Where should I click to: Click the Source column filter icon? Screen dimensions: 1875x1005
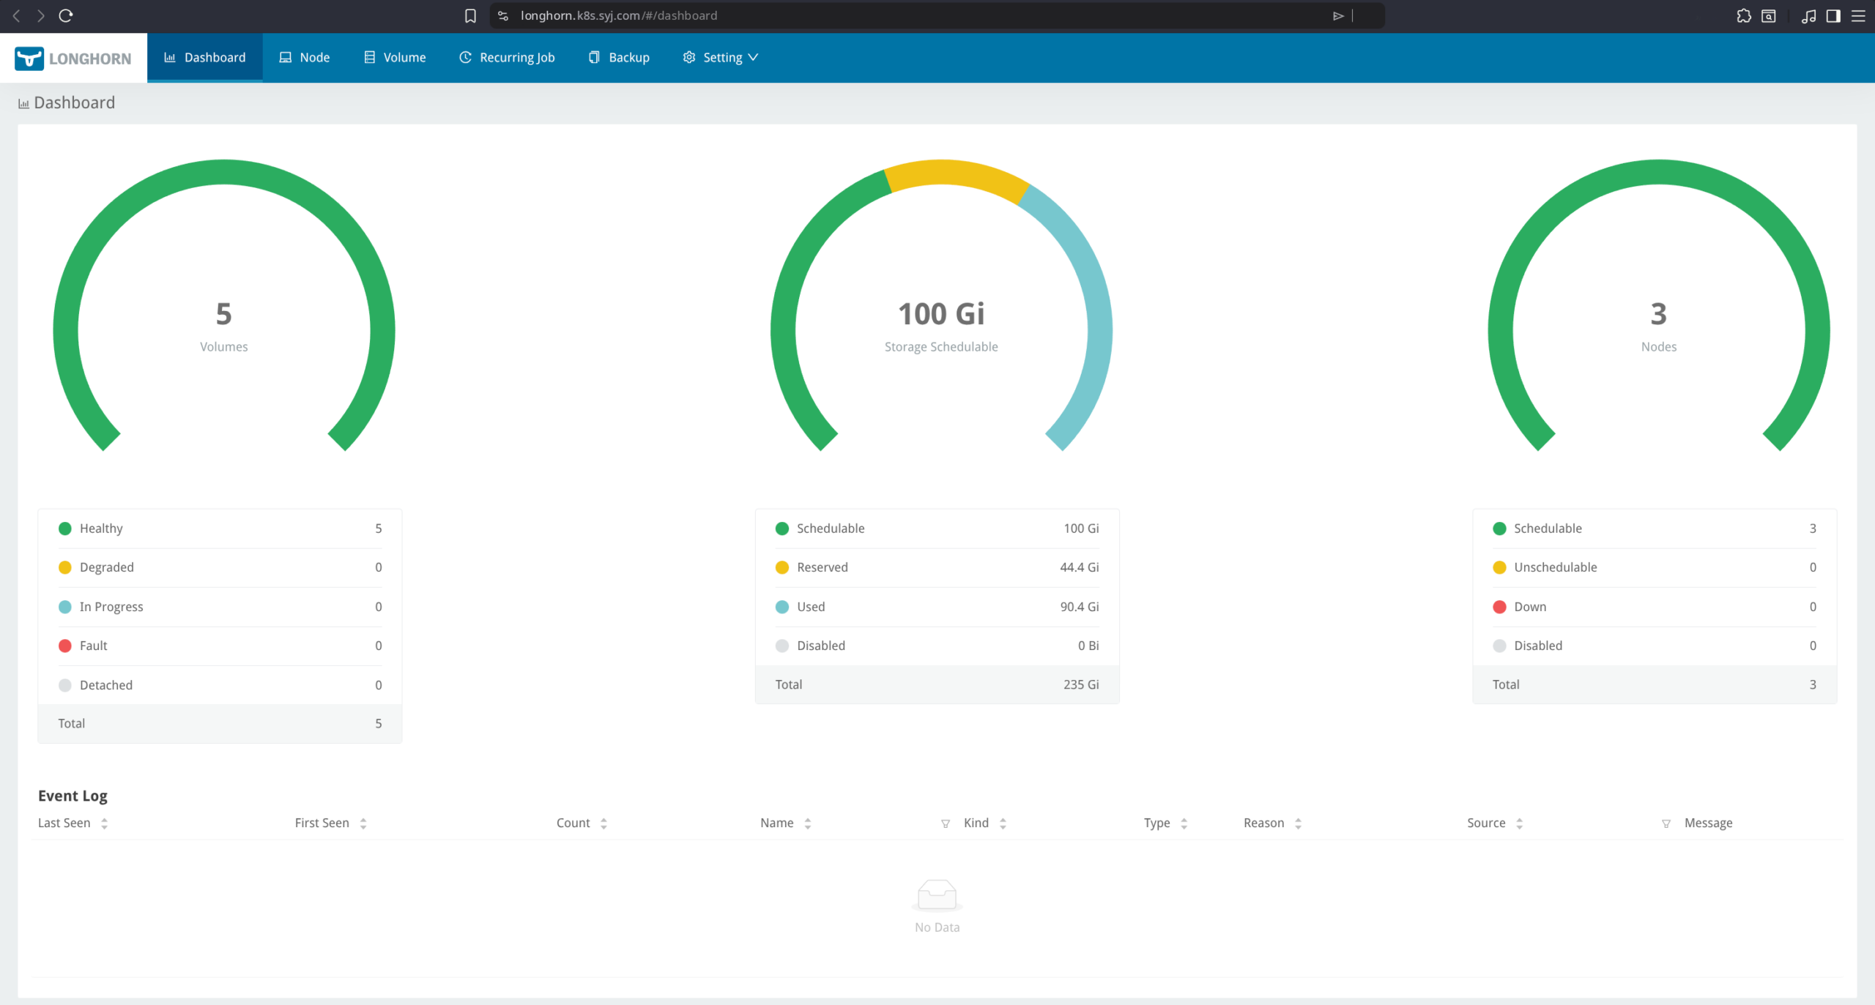point(1666,823)
